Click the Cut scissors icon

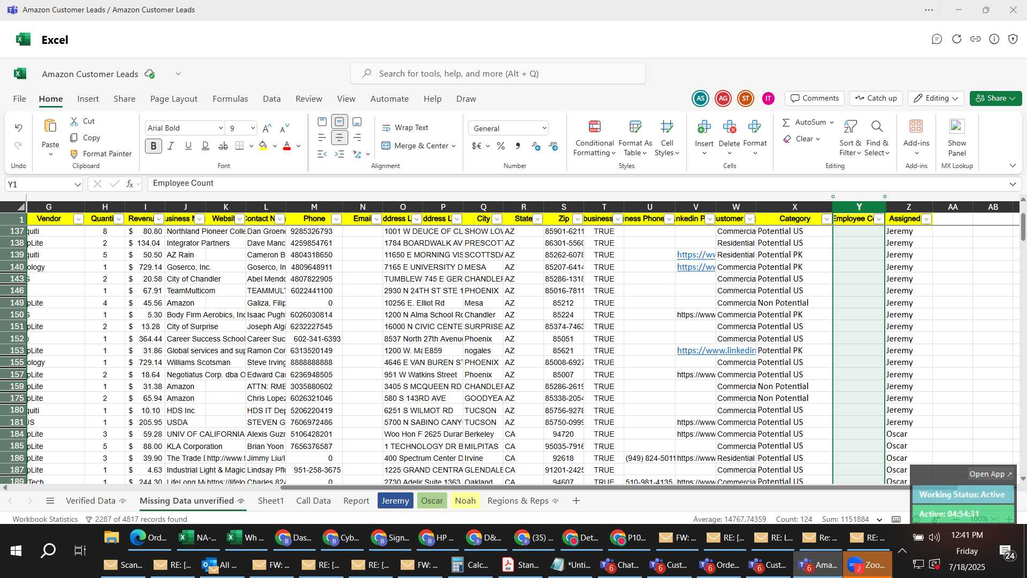click(74, 121)
